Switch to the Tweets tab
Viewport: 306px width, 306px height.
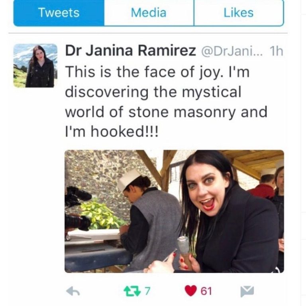click(x=59, y=13)
